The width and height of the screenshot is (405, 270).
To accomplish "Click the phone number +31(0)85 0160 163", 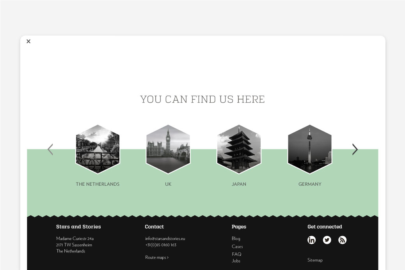I will (161, 245).
